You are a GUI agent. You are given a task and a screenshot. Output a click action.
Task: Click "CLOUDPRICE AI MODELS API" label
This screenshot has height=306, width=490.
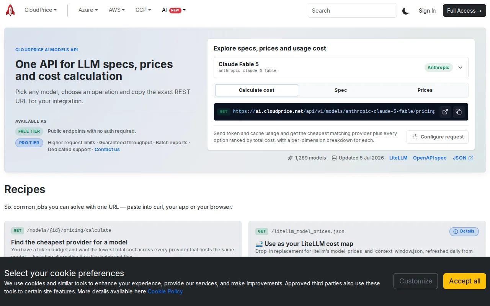47,50
